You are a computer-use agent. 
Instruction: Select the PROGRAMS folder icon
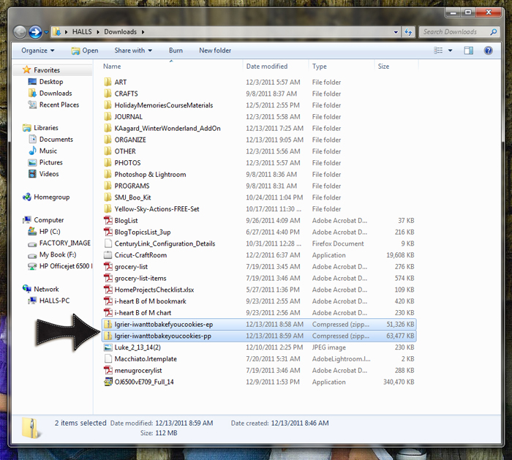[x=108, y=186]
